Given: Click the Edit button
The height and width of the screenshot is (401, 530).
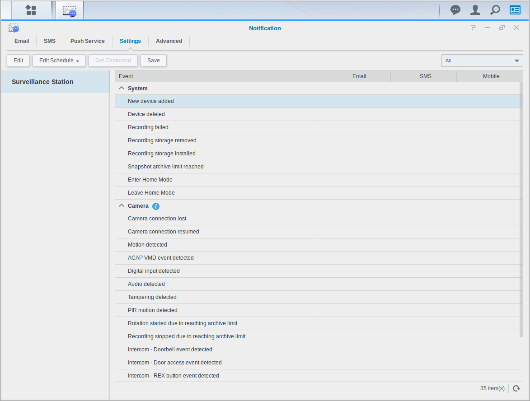Looking at the screenshot, I should click(x=18, y=61).
